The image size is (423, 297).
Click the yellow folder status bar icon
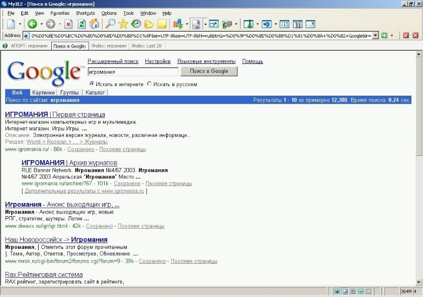point(369,291)
